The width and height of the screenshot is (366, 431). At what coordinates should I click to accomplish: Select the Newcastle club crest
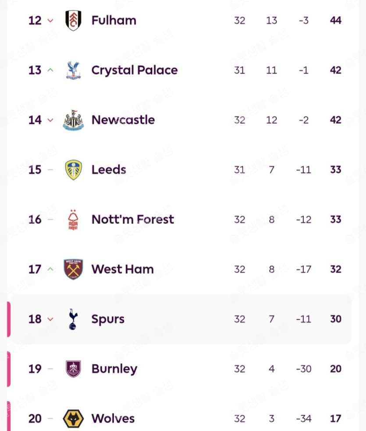(73, 120)
